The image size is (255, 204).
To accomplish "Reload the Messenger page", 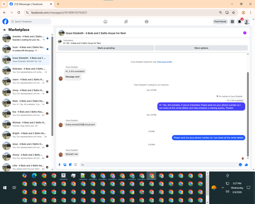I will (x=19, y=13).
